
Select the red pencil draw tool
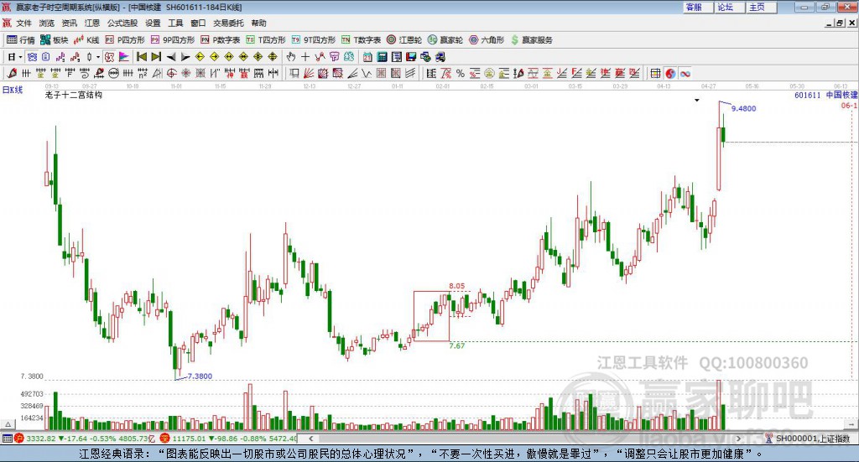pyautogui.click(x=12, y=73)
